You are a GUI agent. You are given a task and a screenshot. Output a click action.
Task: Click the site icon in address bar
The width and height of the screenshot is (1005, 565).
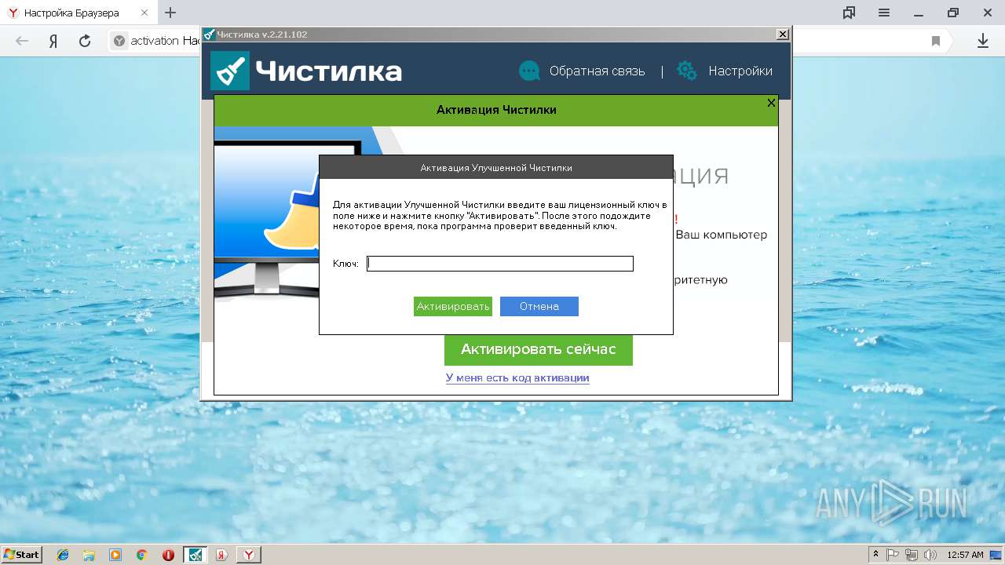pyautogui.click(x=119, y=41)
